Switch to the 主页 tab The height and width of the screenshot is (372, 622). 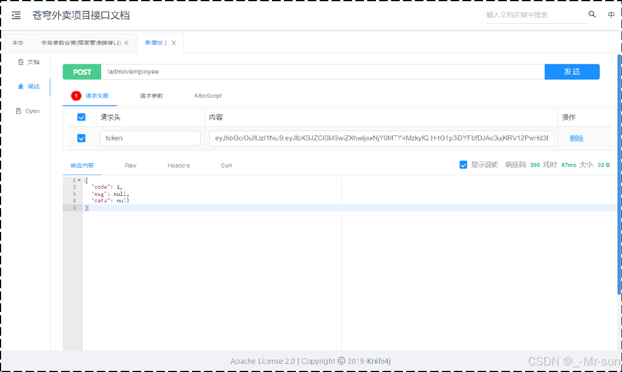pos(18,43)
